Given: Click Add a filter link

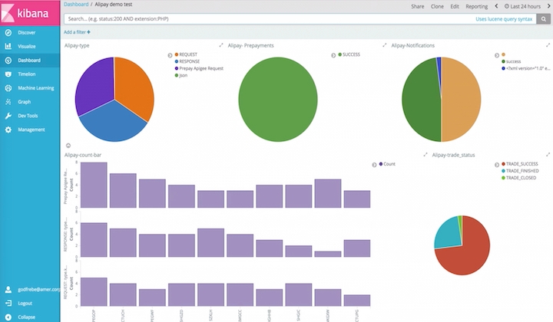Looking at the screenshot, I should [77, 32].
